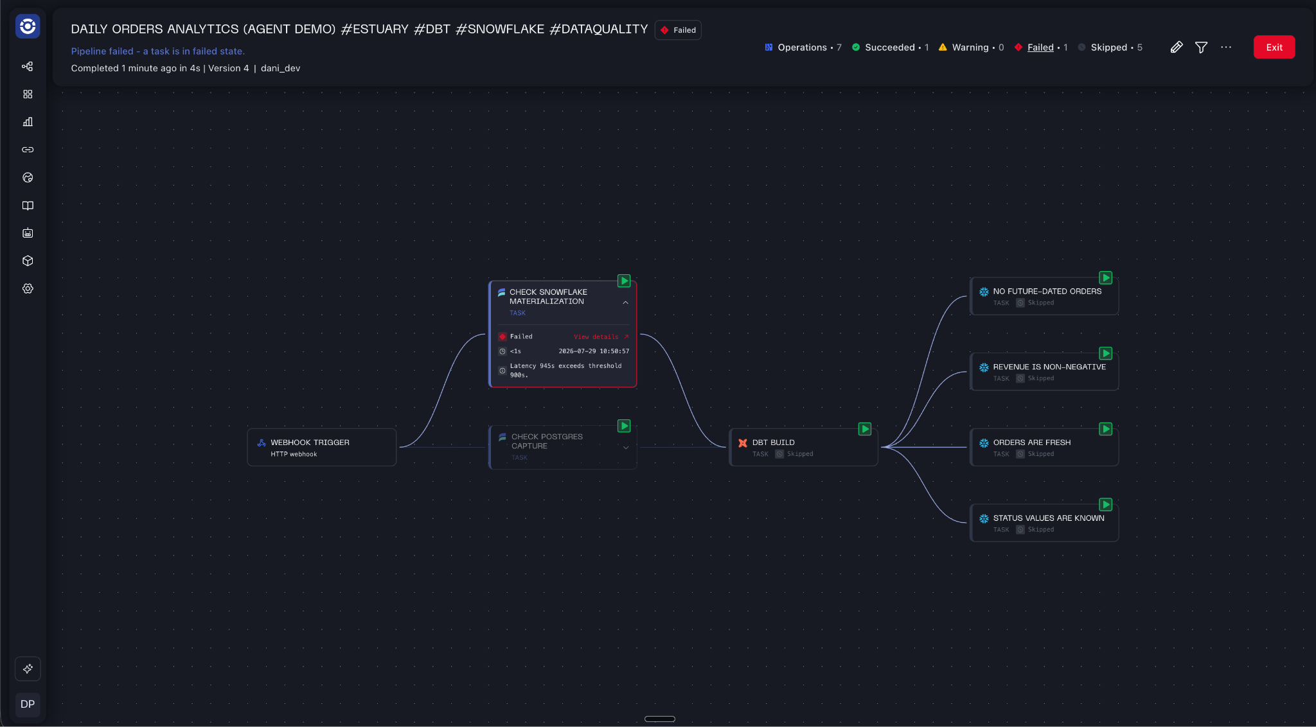
Task: Select the Webhook Trigger node
Action: (322, 448)
